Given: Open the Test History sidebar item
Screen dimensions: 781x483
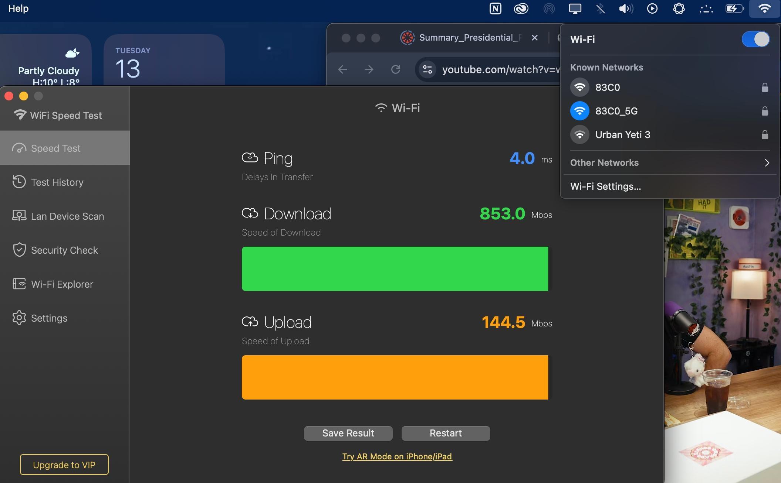Looking at the screenshot, I should (57, 182).
